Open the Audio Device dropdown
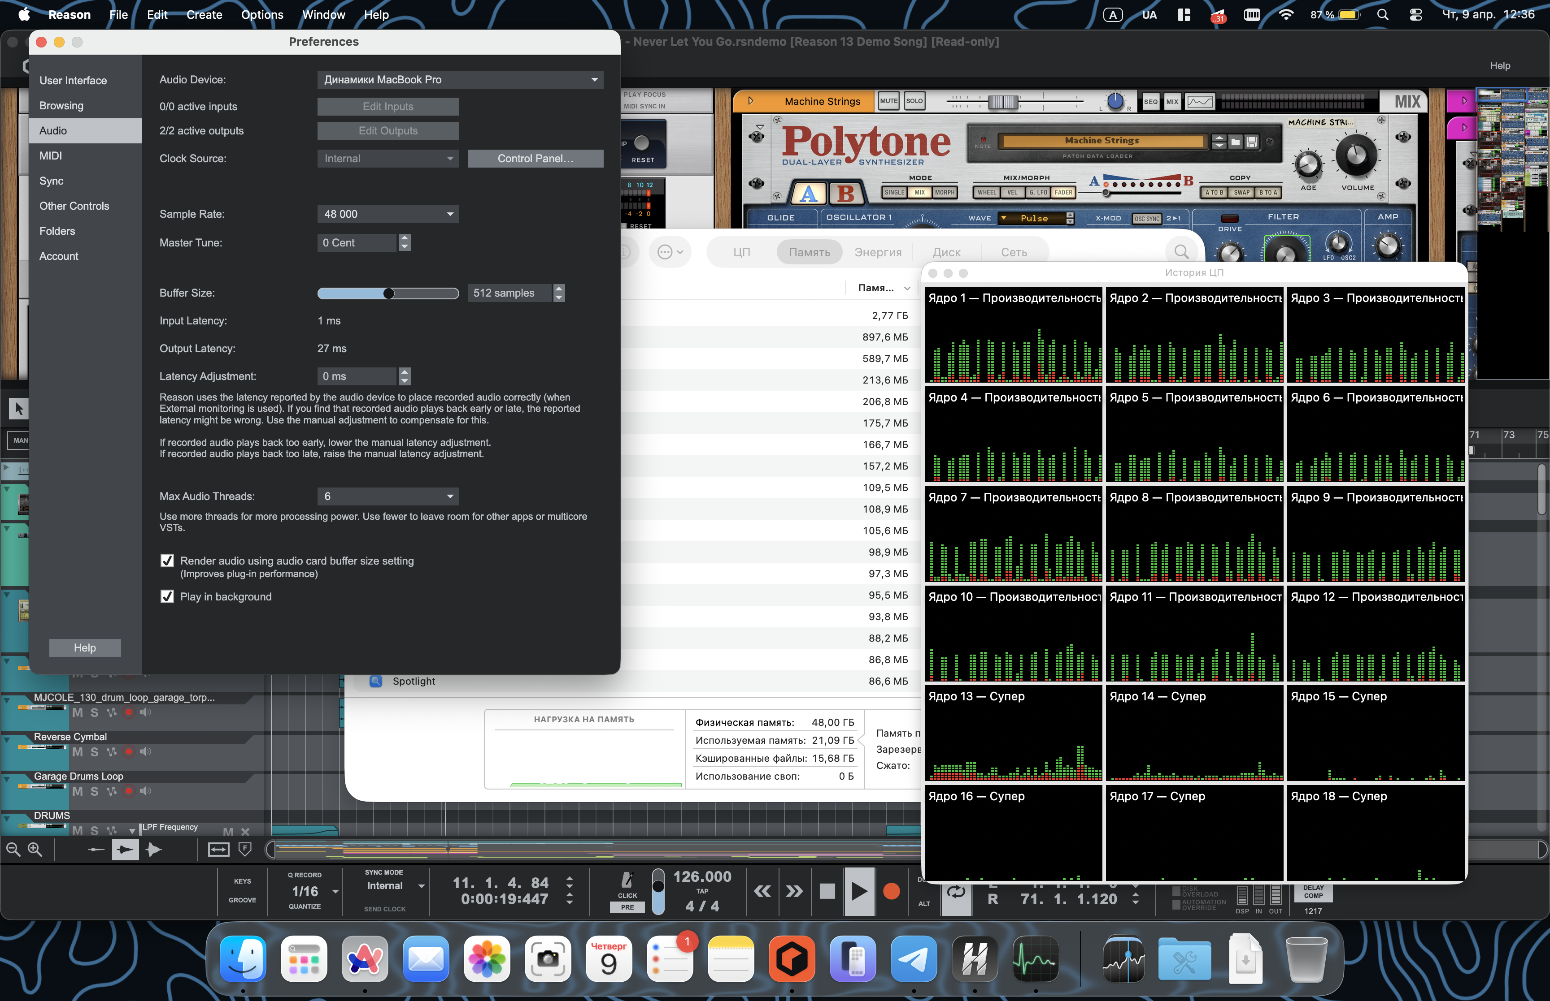This screenshot has height=1001, width=1550. coord(460,80)
